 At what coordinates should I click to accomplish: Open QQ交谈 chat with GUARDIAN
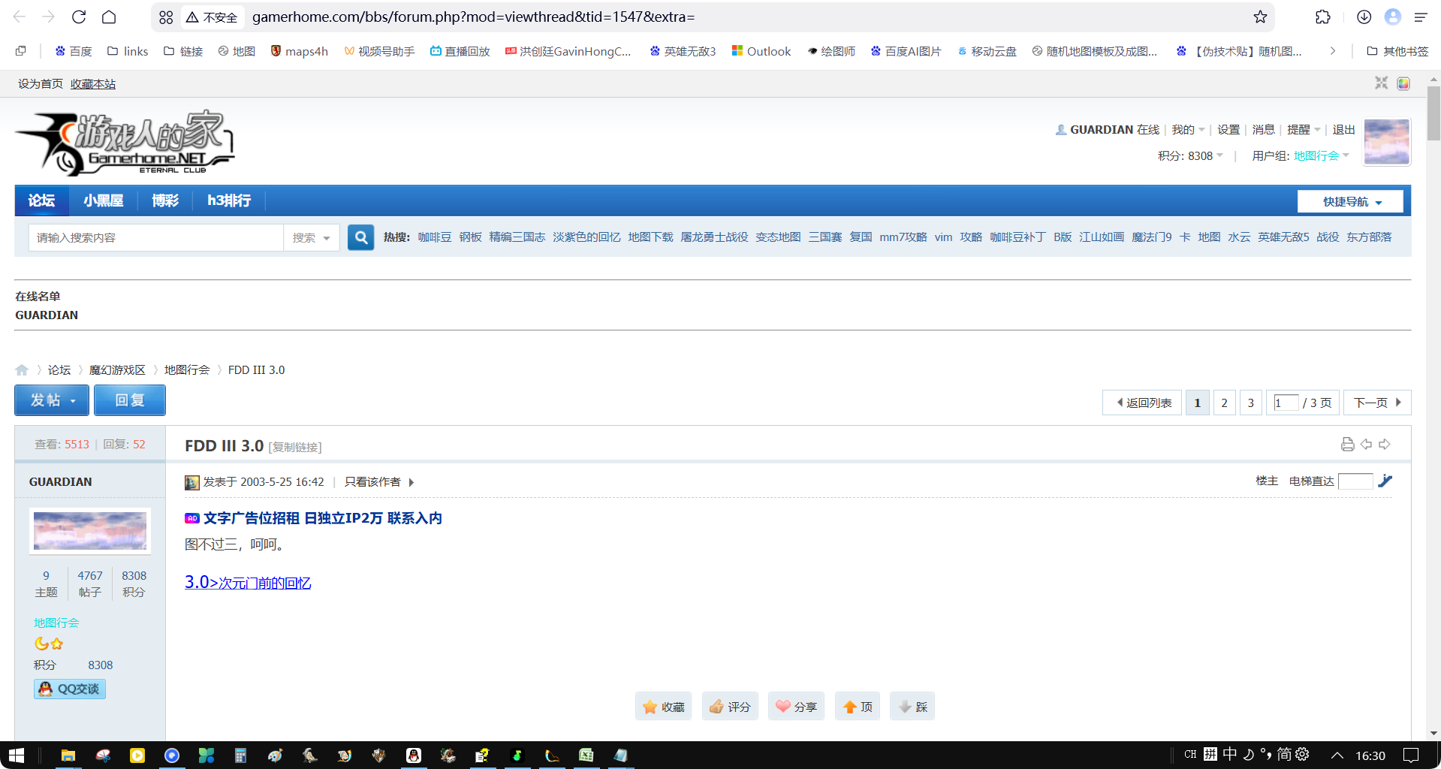69,689
